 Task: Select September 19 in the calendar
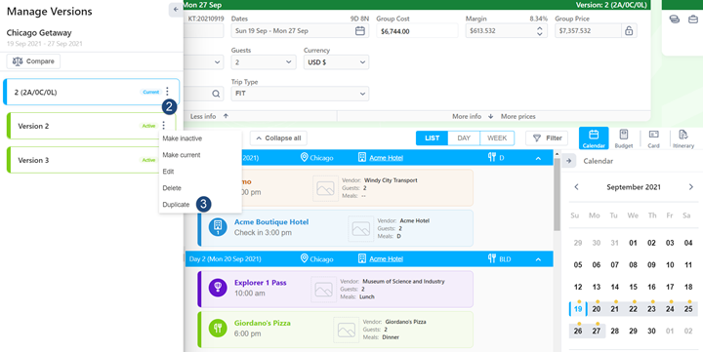click(578, 309)
